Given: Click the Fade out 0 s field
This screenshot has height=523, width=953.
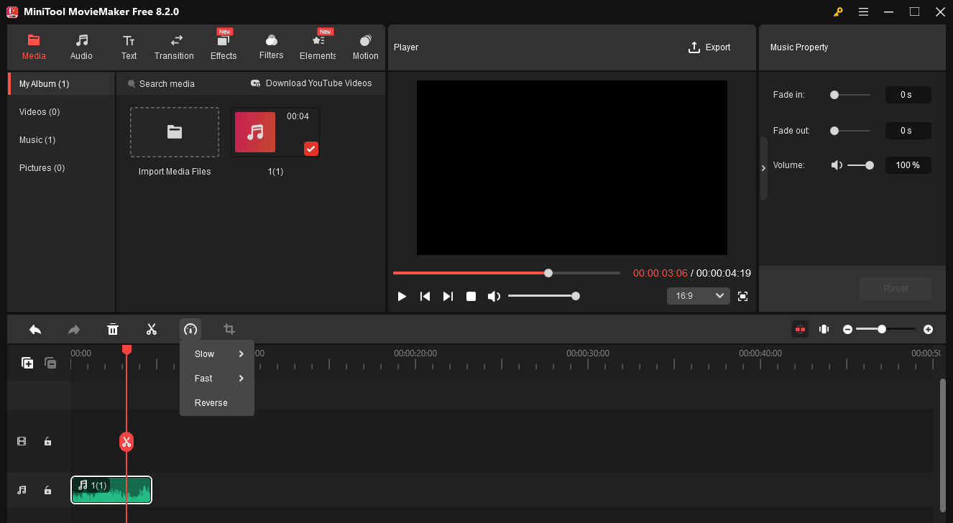Looking at the screenshot, I should (x=908, y=131).
